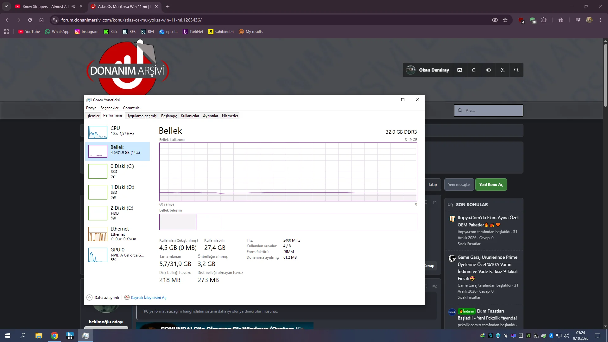Open the Görüntüle menu
Viewport: 608px width, 342px height.
tap(131, 108)
